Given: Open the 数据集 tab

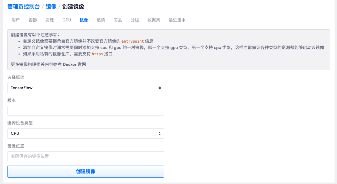Looking at the screenshot, I should tap(154, 20).
